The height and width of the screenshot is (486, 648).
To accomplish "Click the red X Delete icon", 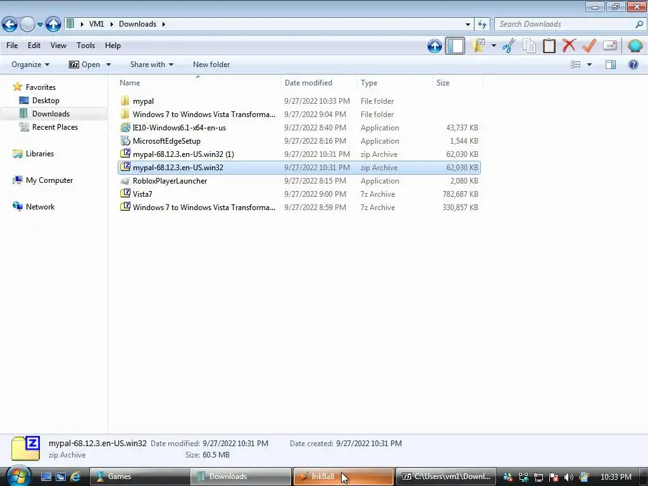I will (x=569, y=46).
